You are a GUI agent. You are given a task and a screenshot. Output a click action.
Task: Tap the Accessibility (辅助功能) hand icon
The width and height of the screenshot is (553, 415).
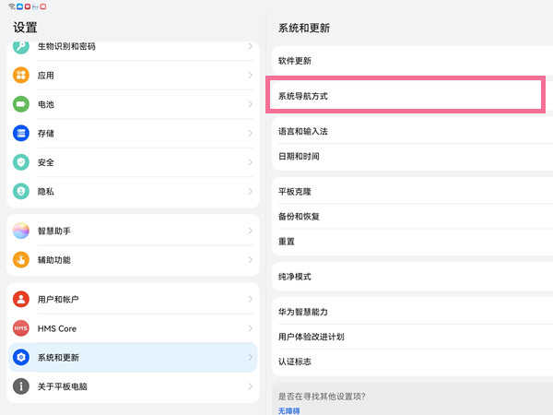(x=21, y=260)
